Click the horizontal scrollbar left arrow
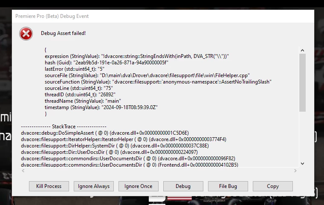 click(23, 171)
